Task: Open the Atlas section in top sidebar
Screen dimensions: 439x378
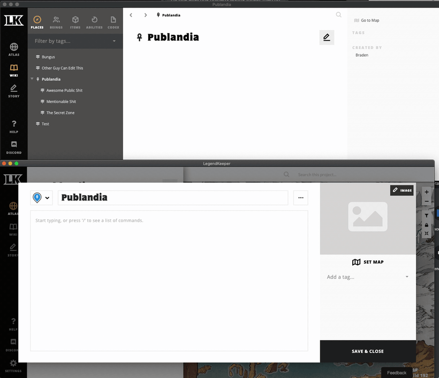Action: point(14,49)
